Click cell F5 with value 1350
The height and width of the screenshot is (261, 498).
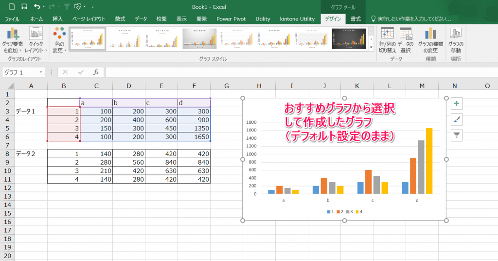pyautogui.click(x=194, y=128)
